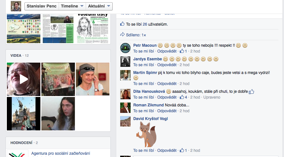
Task: Reply to Roman Zikmund's comment
Action: [167, 111]
